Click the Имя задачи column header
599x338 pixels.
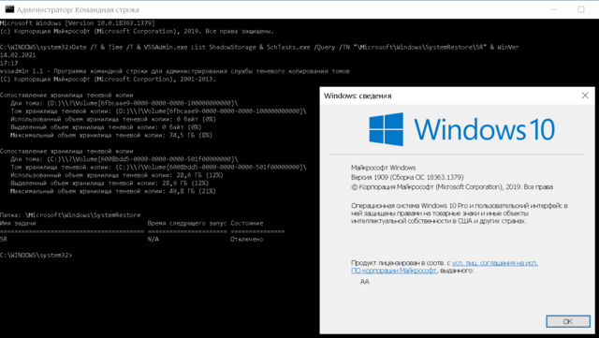tap(18, 223)
